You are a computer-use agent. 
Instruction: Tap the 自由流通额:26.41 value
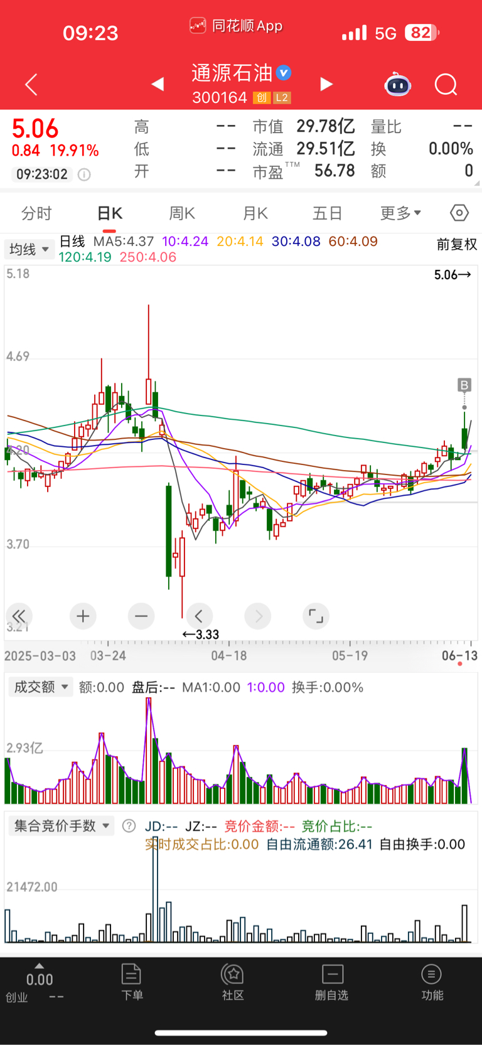320,844
